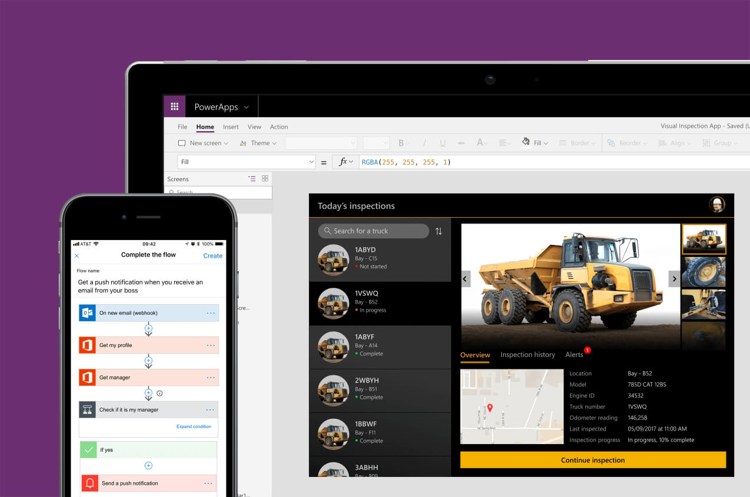
Task: Select the third photo thumbnail
Action: [704, 304]
